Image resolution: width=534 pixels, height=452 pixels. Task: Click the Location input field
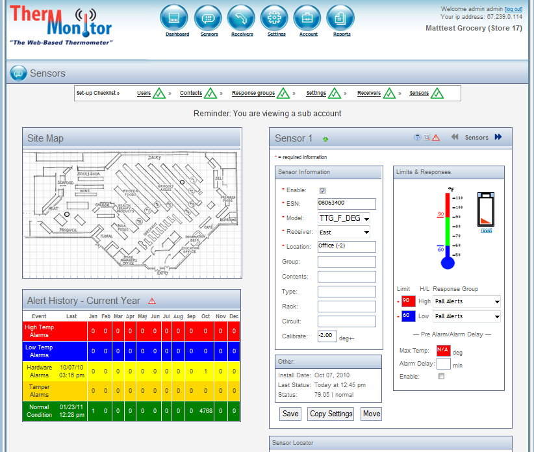[346, 246]
